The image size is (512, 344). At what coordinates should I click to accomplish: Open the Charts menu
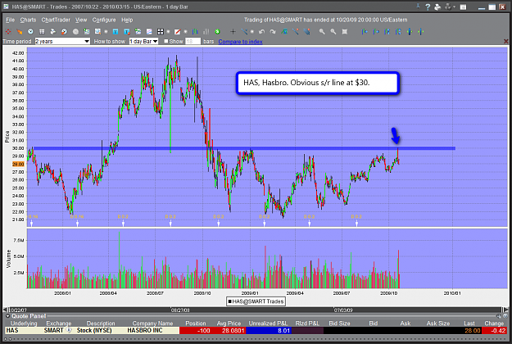[x=28, y=20]
